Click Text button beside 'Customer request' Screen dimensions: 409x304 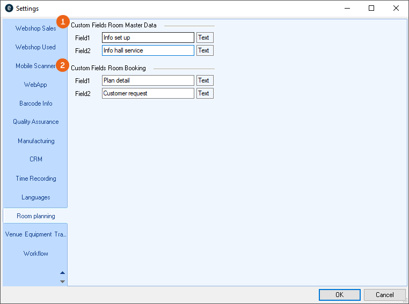click(204, 93)
